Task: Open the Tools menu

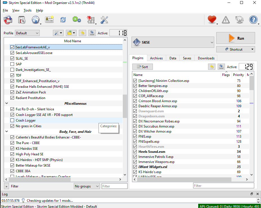Action: click(x=28, y=10)
